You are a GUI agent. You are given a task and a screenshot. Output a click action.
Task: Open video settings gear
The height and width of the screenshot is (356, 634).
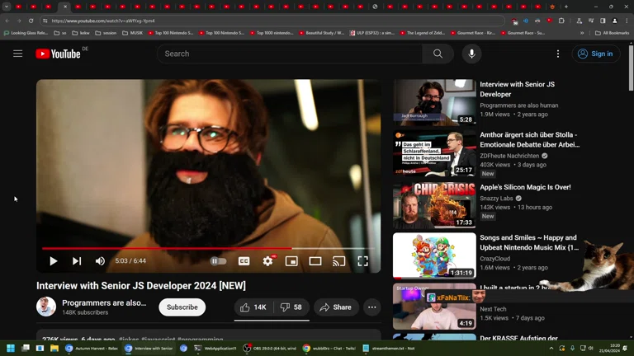(x=267, y=261)
